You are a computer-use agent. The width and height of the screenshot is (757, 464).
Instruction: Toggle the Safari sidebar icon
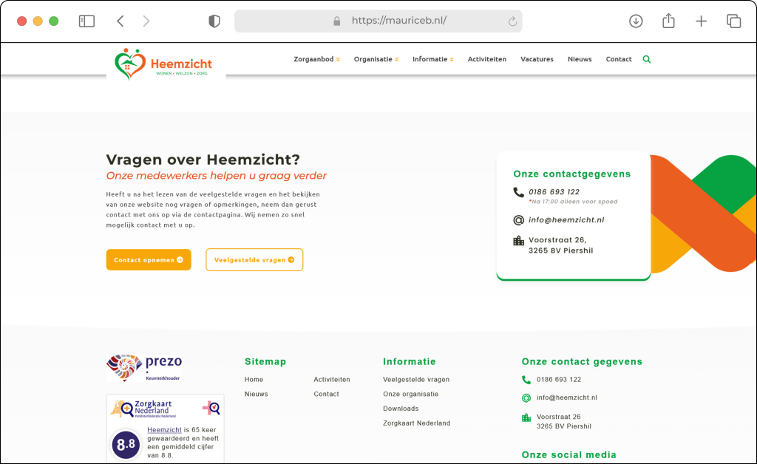click(x=86, y=21)
